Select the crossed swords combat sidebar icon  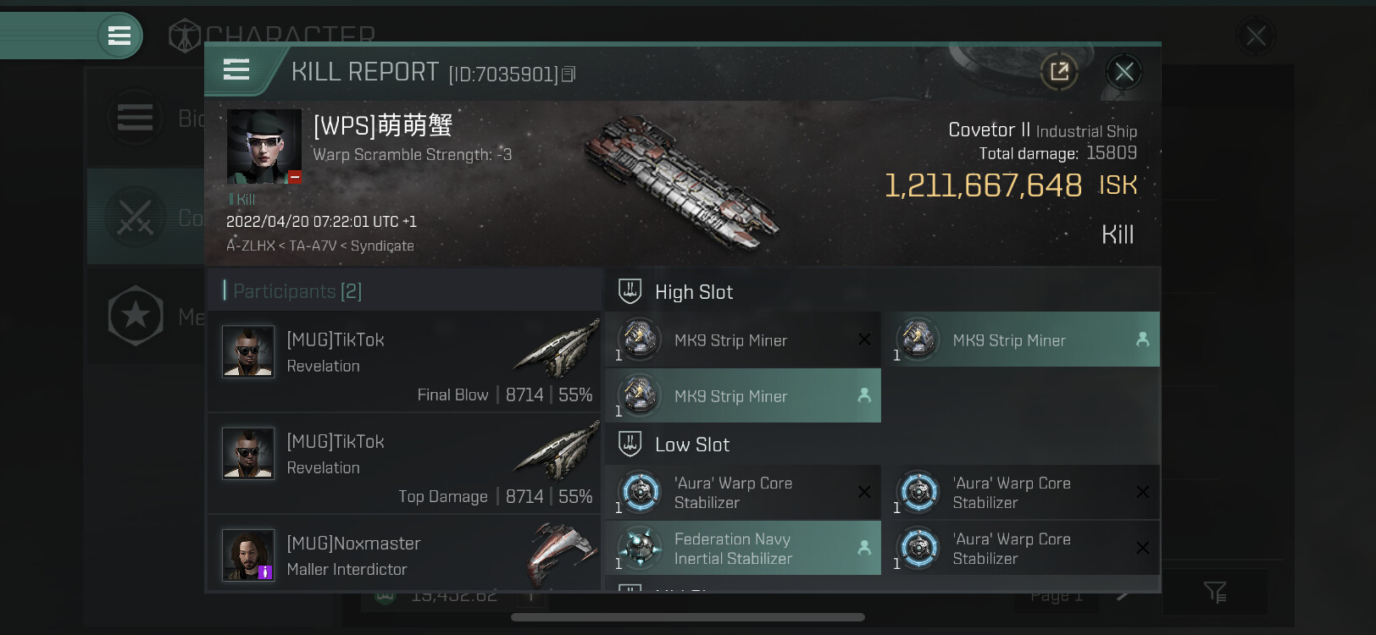pyautogui.click(x=136, y=218)
